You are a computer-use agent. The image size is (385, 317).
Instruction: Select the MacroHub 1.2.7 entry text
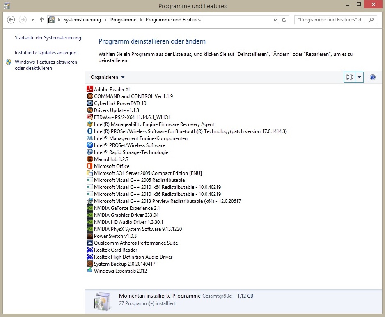(111, 159)
